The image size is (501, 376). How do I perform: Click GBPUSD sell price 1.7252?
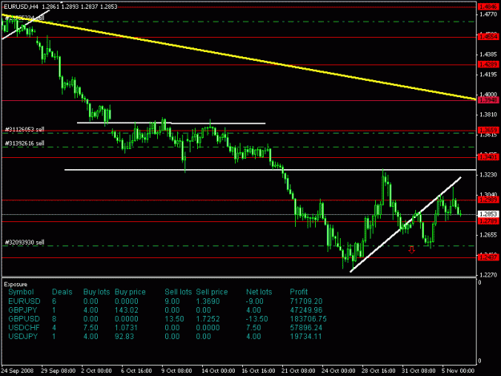click(x=208, y=319)
